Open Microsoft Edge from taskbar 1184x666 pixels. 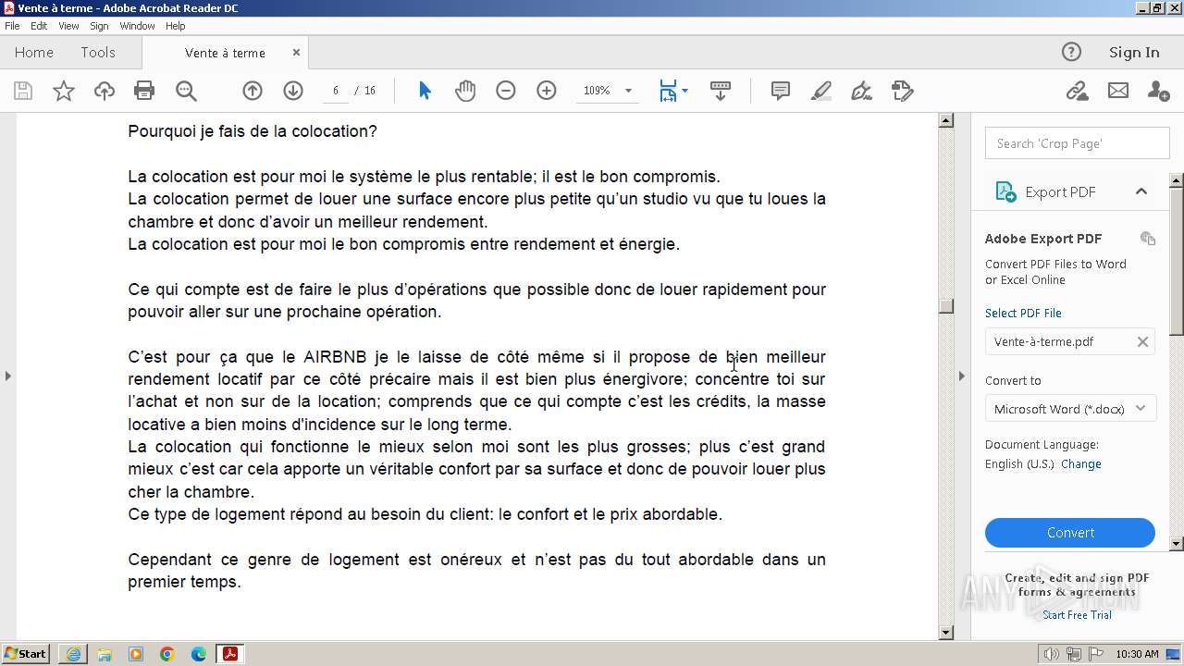(199, 654)
